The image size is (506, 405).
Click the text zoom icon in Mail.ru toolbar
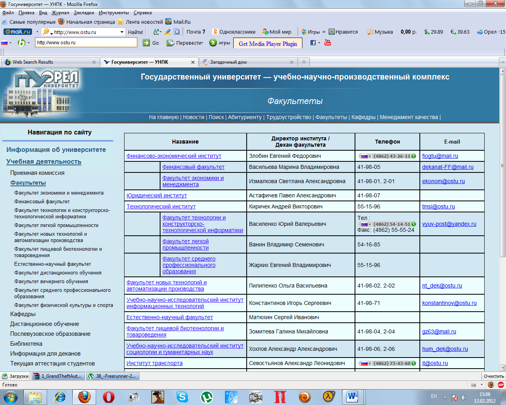(x=157, y=32)
